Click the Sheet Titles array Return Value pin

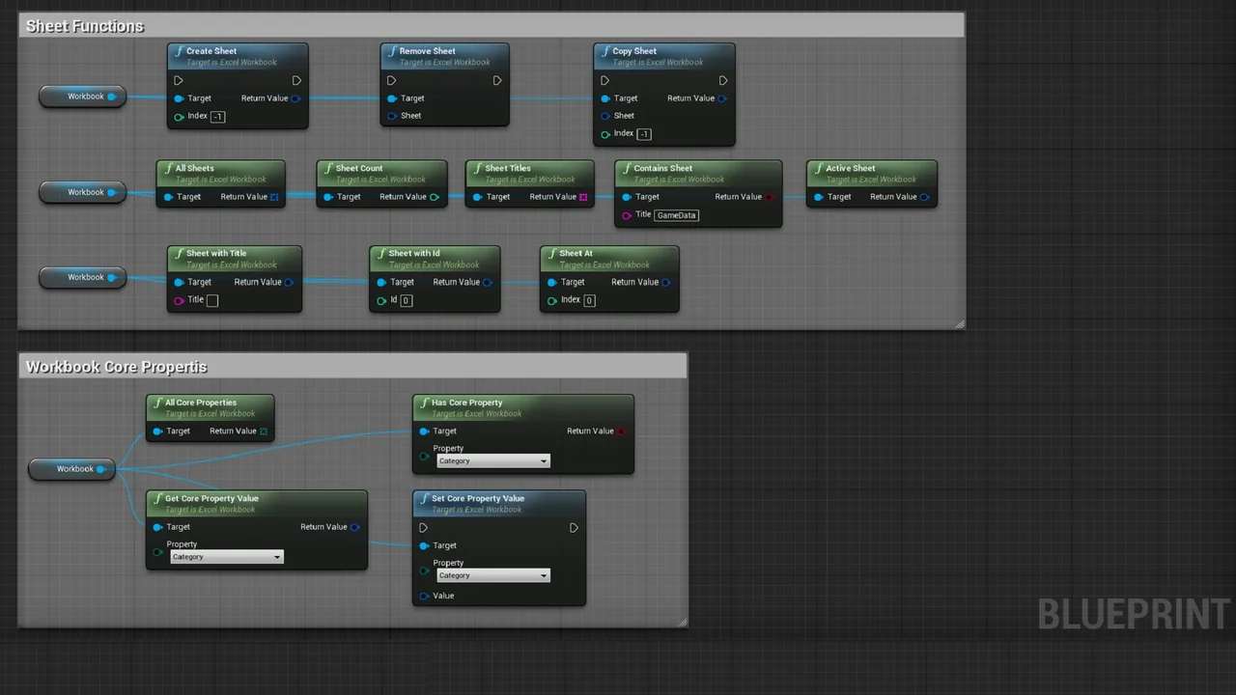click(583, 197)
